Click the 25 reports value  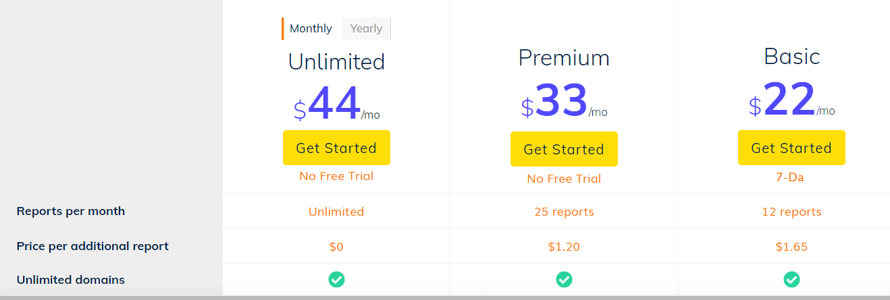564,212
